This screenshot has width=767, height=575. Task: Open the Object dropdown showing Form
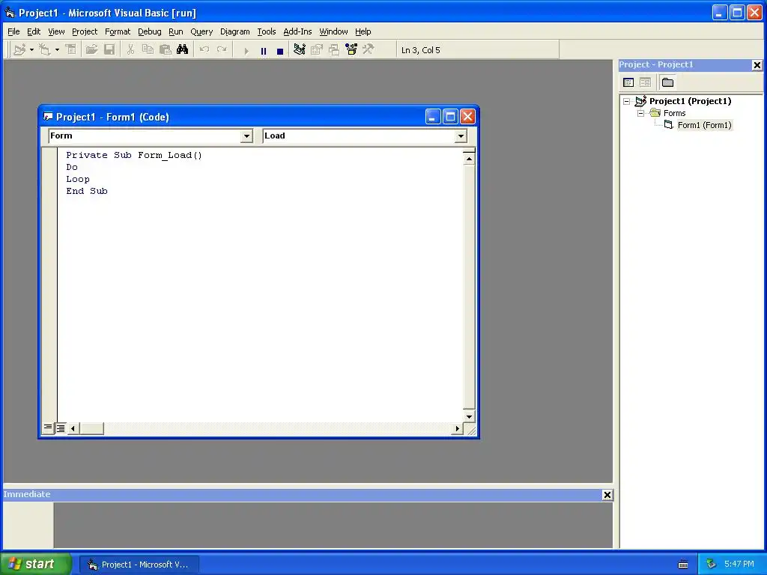point(246,136)
